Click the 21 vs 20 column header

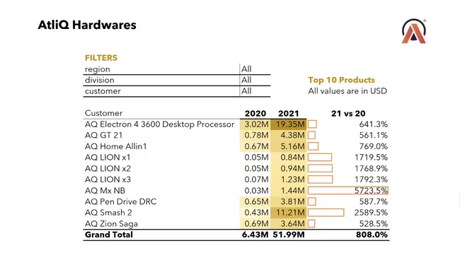[348, 113]
